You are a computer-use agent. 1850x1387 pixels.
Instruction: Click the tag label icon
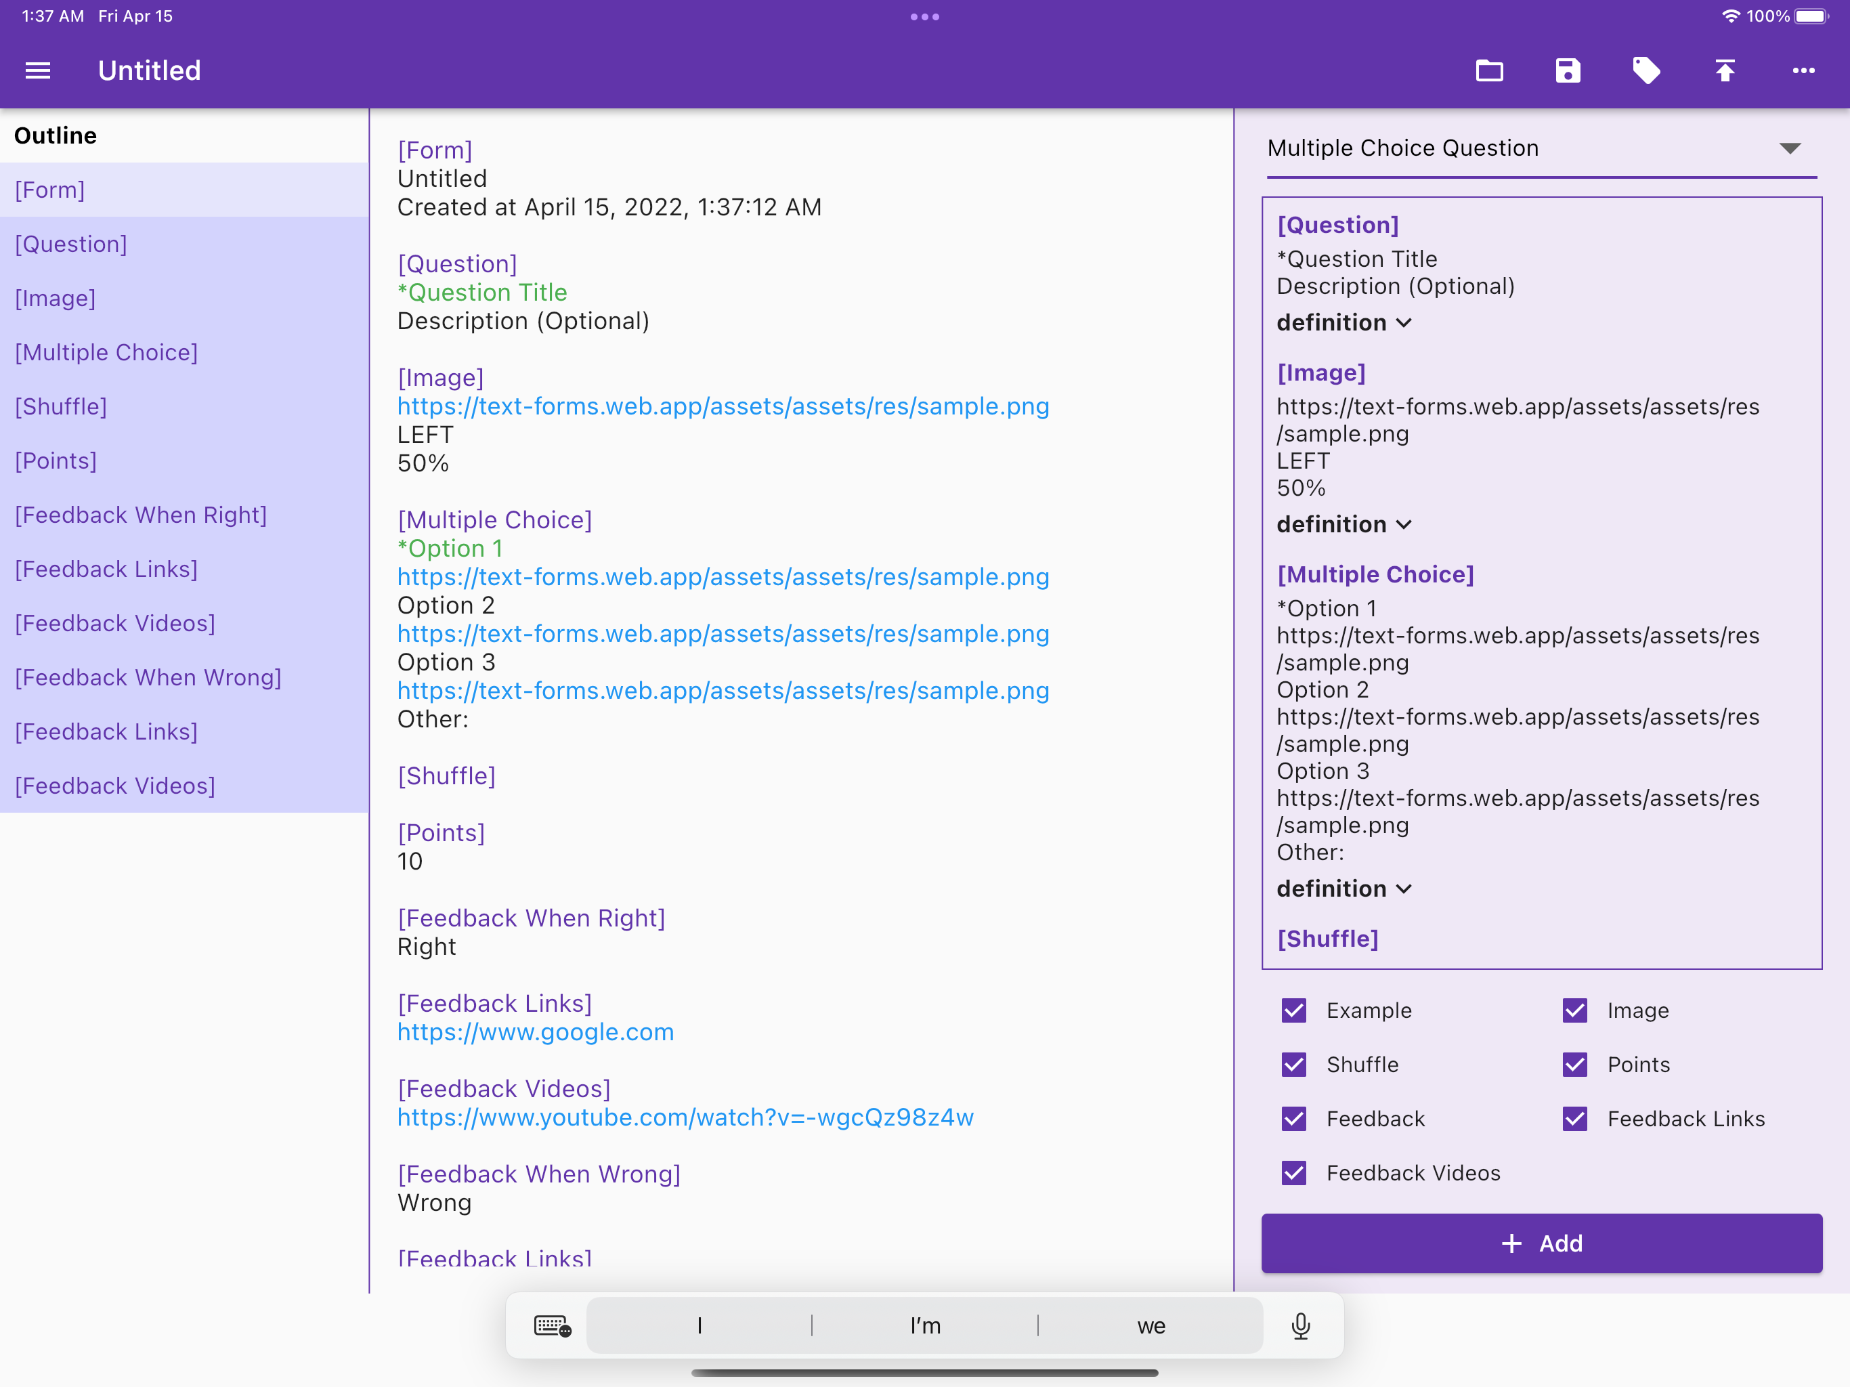[x=1647, y=70]
